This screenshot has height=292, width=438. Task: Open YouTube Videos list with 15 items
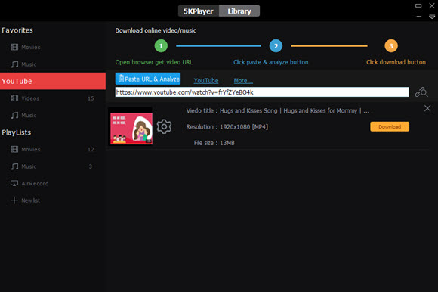click(x=53, y=98)
